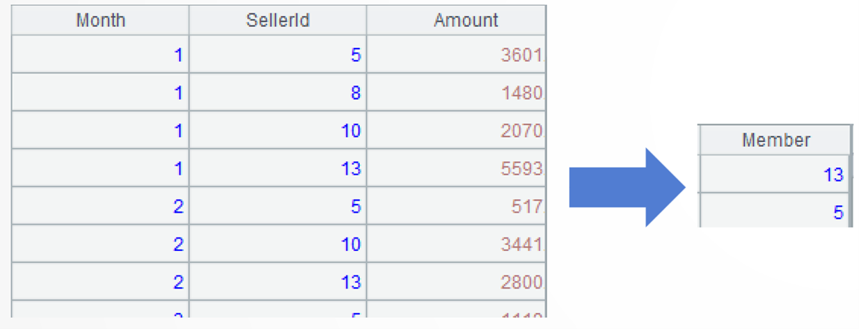
Task: Click the SellerId column header
Action: pos(278,20)
